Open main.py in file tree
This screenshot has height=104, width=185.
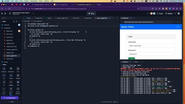click(x=7, y=25)
